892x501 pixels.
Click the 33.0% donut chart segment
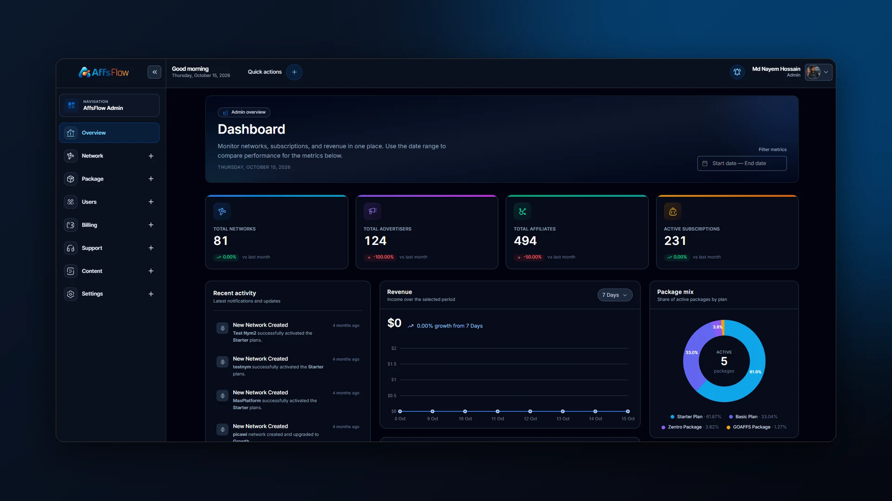[x=691, y=353]
